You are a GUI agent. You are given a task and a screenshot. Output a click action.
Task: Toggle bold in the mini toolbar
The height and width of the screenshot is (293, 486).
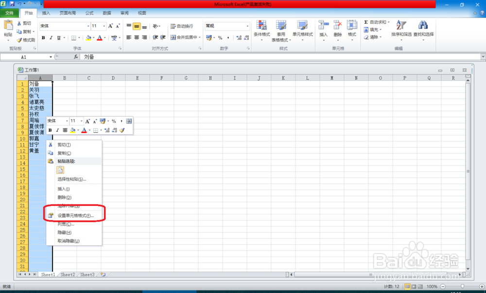click(50, 130)
